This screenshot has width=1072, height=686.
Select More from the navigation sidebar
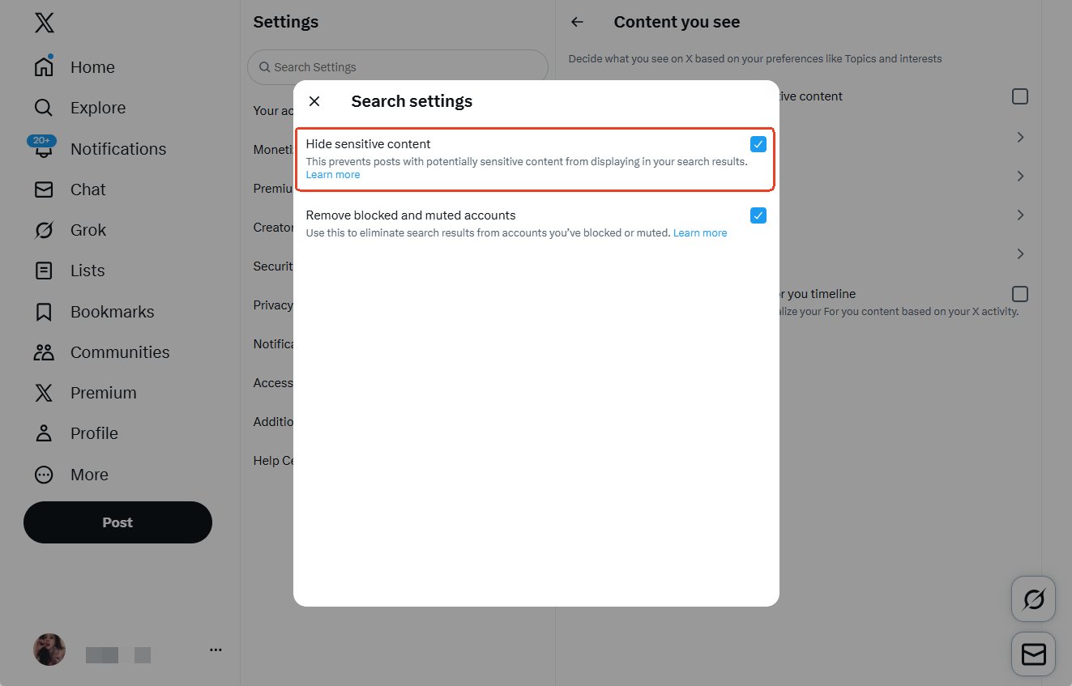click(88, 474)
